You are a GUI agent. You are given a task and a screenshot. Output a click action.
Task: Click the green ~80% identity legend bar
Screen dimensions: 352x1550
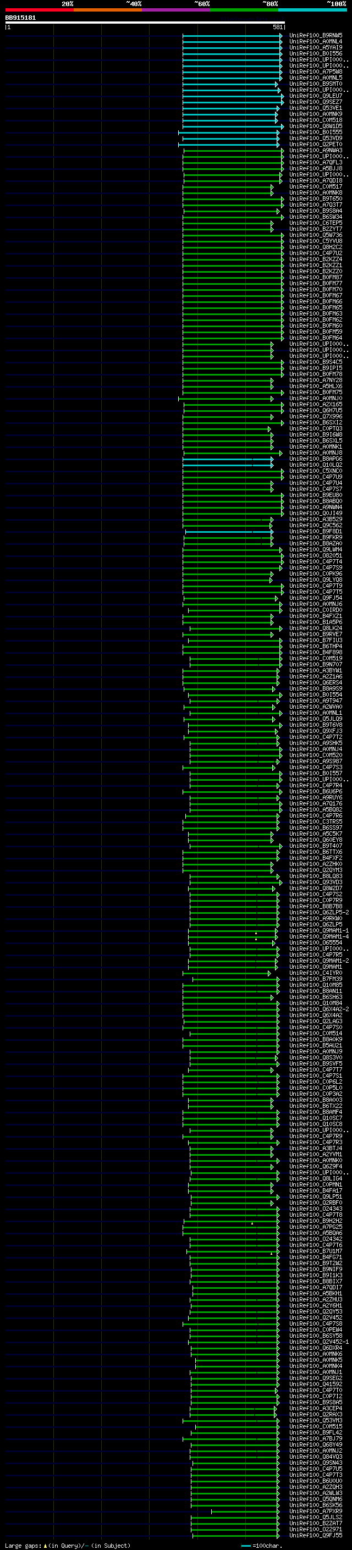click(x=244, y=10)
